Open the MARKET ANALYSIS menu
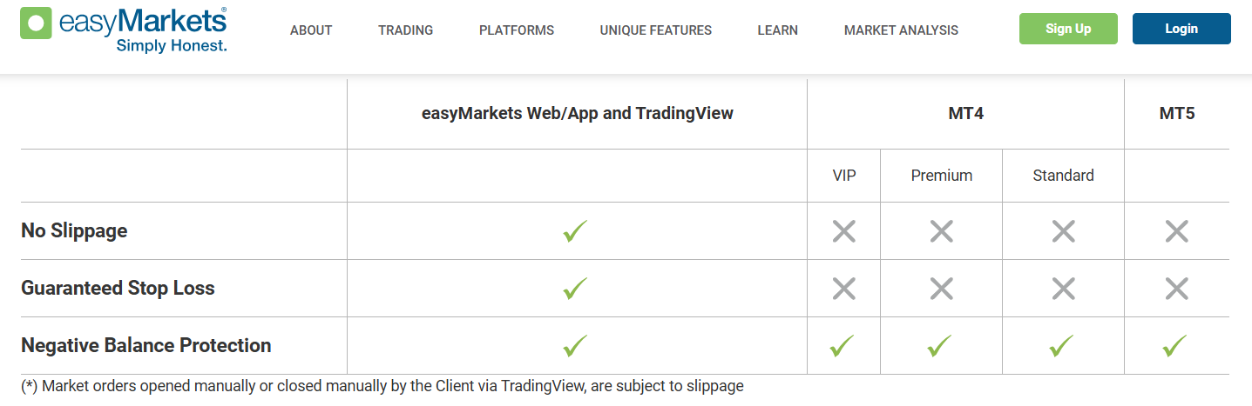1252x406 pixels. 901,30
